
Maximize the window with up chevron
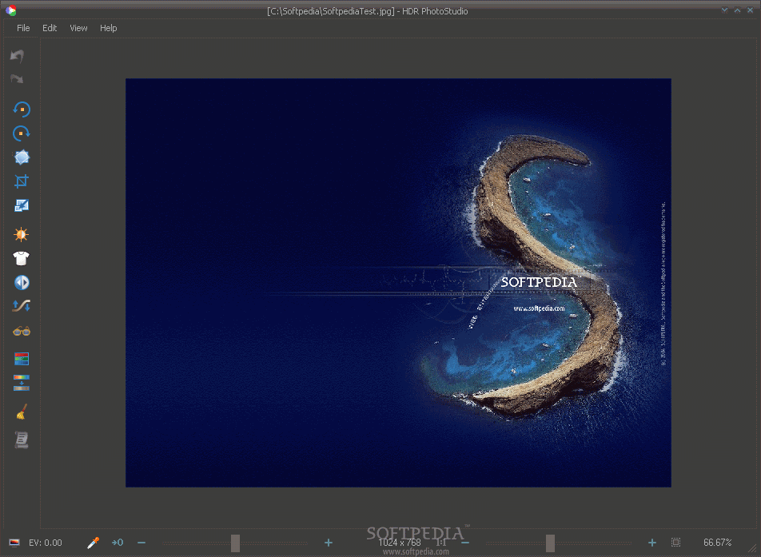[x=737, y=10]
